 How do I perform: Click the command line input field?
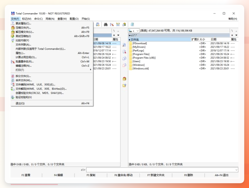(161, 170)
